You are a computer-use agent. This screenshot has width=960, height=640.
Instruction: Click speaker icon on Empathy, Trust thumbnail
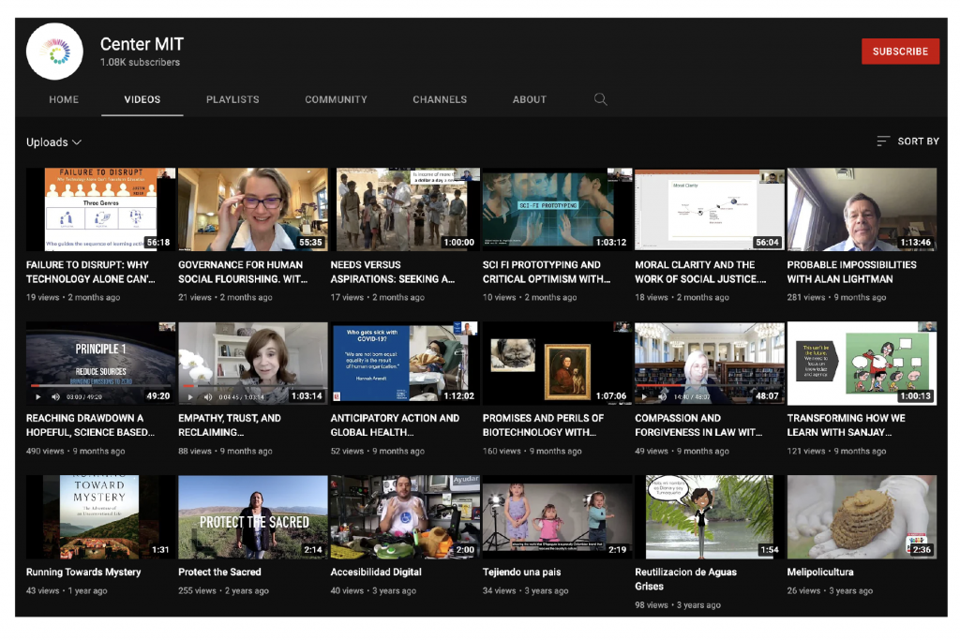click(207, 397)
